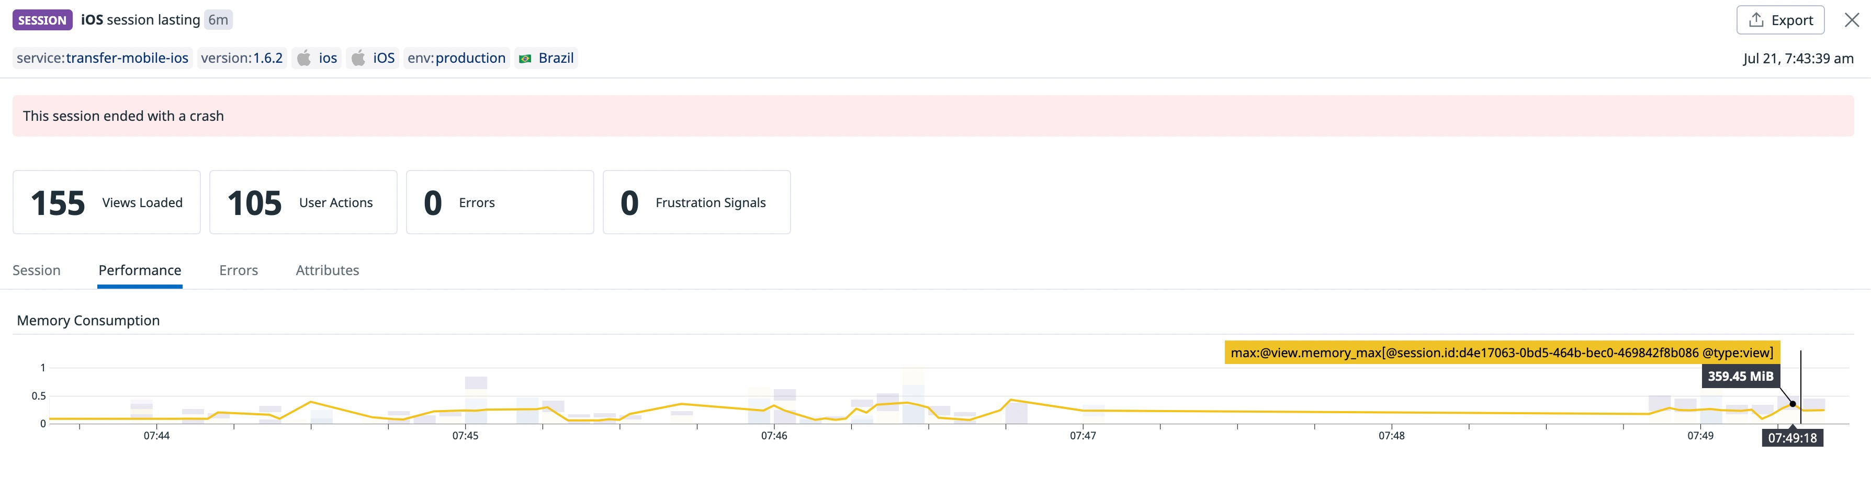
Task: Switch to the Errors tab
Action: tap(238, 270)
